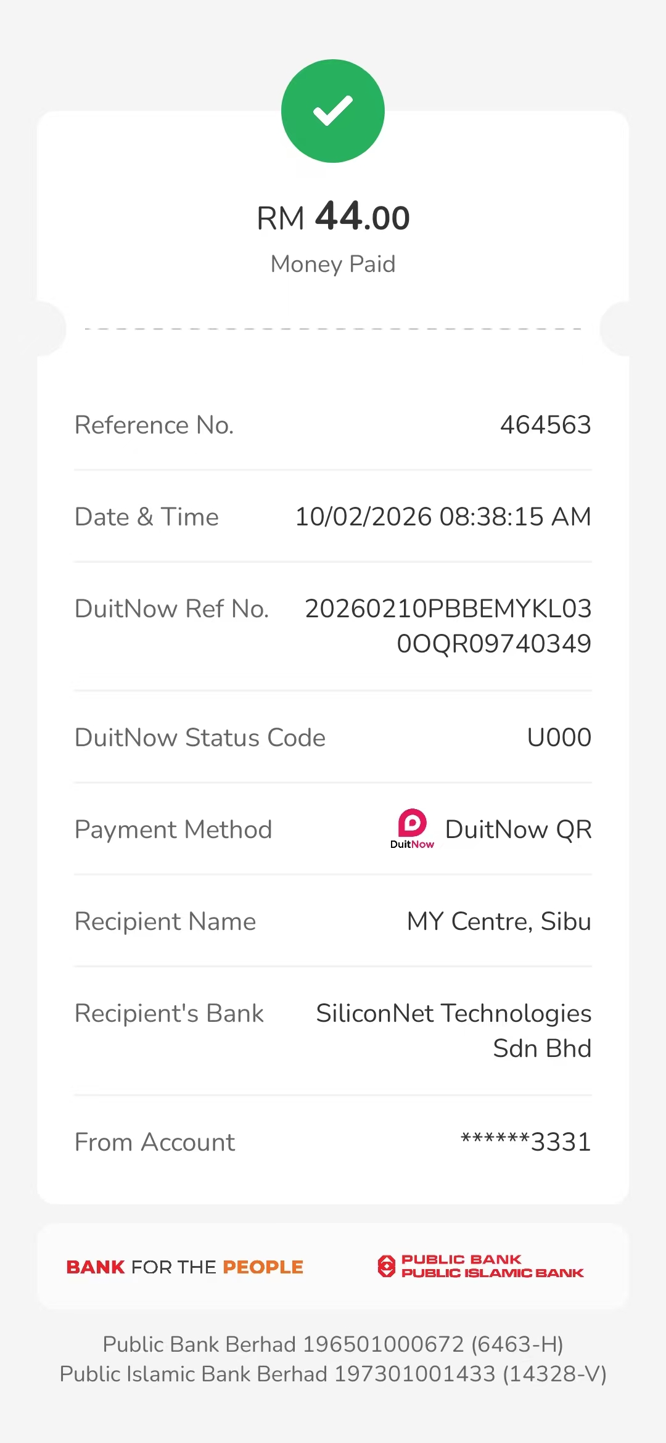Tap the green success checkmark icon
Viewport: 666px width, 1443px height.
[333, 111]
